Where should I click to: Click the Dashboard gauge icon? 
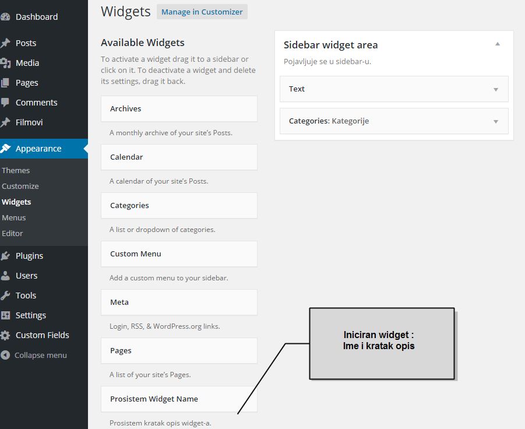point(5,17)
